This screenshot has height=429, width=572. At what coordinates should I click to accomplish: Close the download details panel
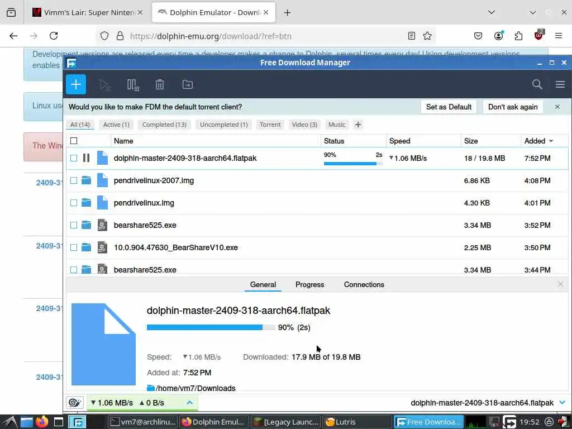click(560, 284)
